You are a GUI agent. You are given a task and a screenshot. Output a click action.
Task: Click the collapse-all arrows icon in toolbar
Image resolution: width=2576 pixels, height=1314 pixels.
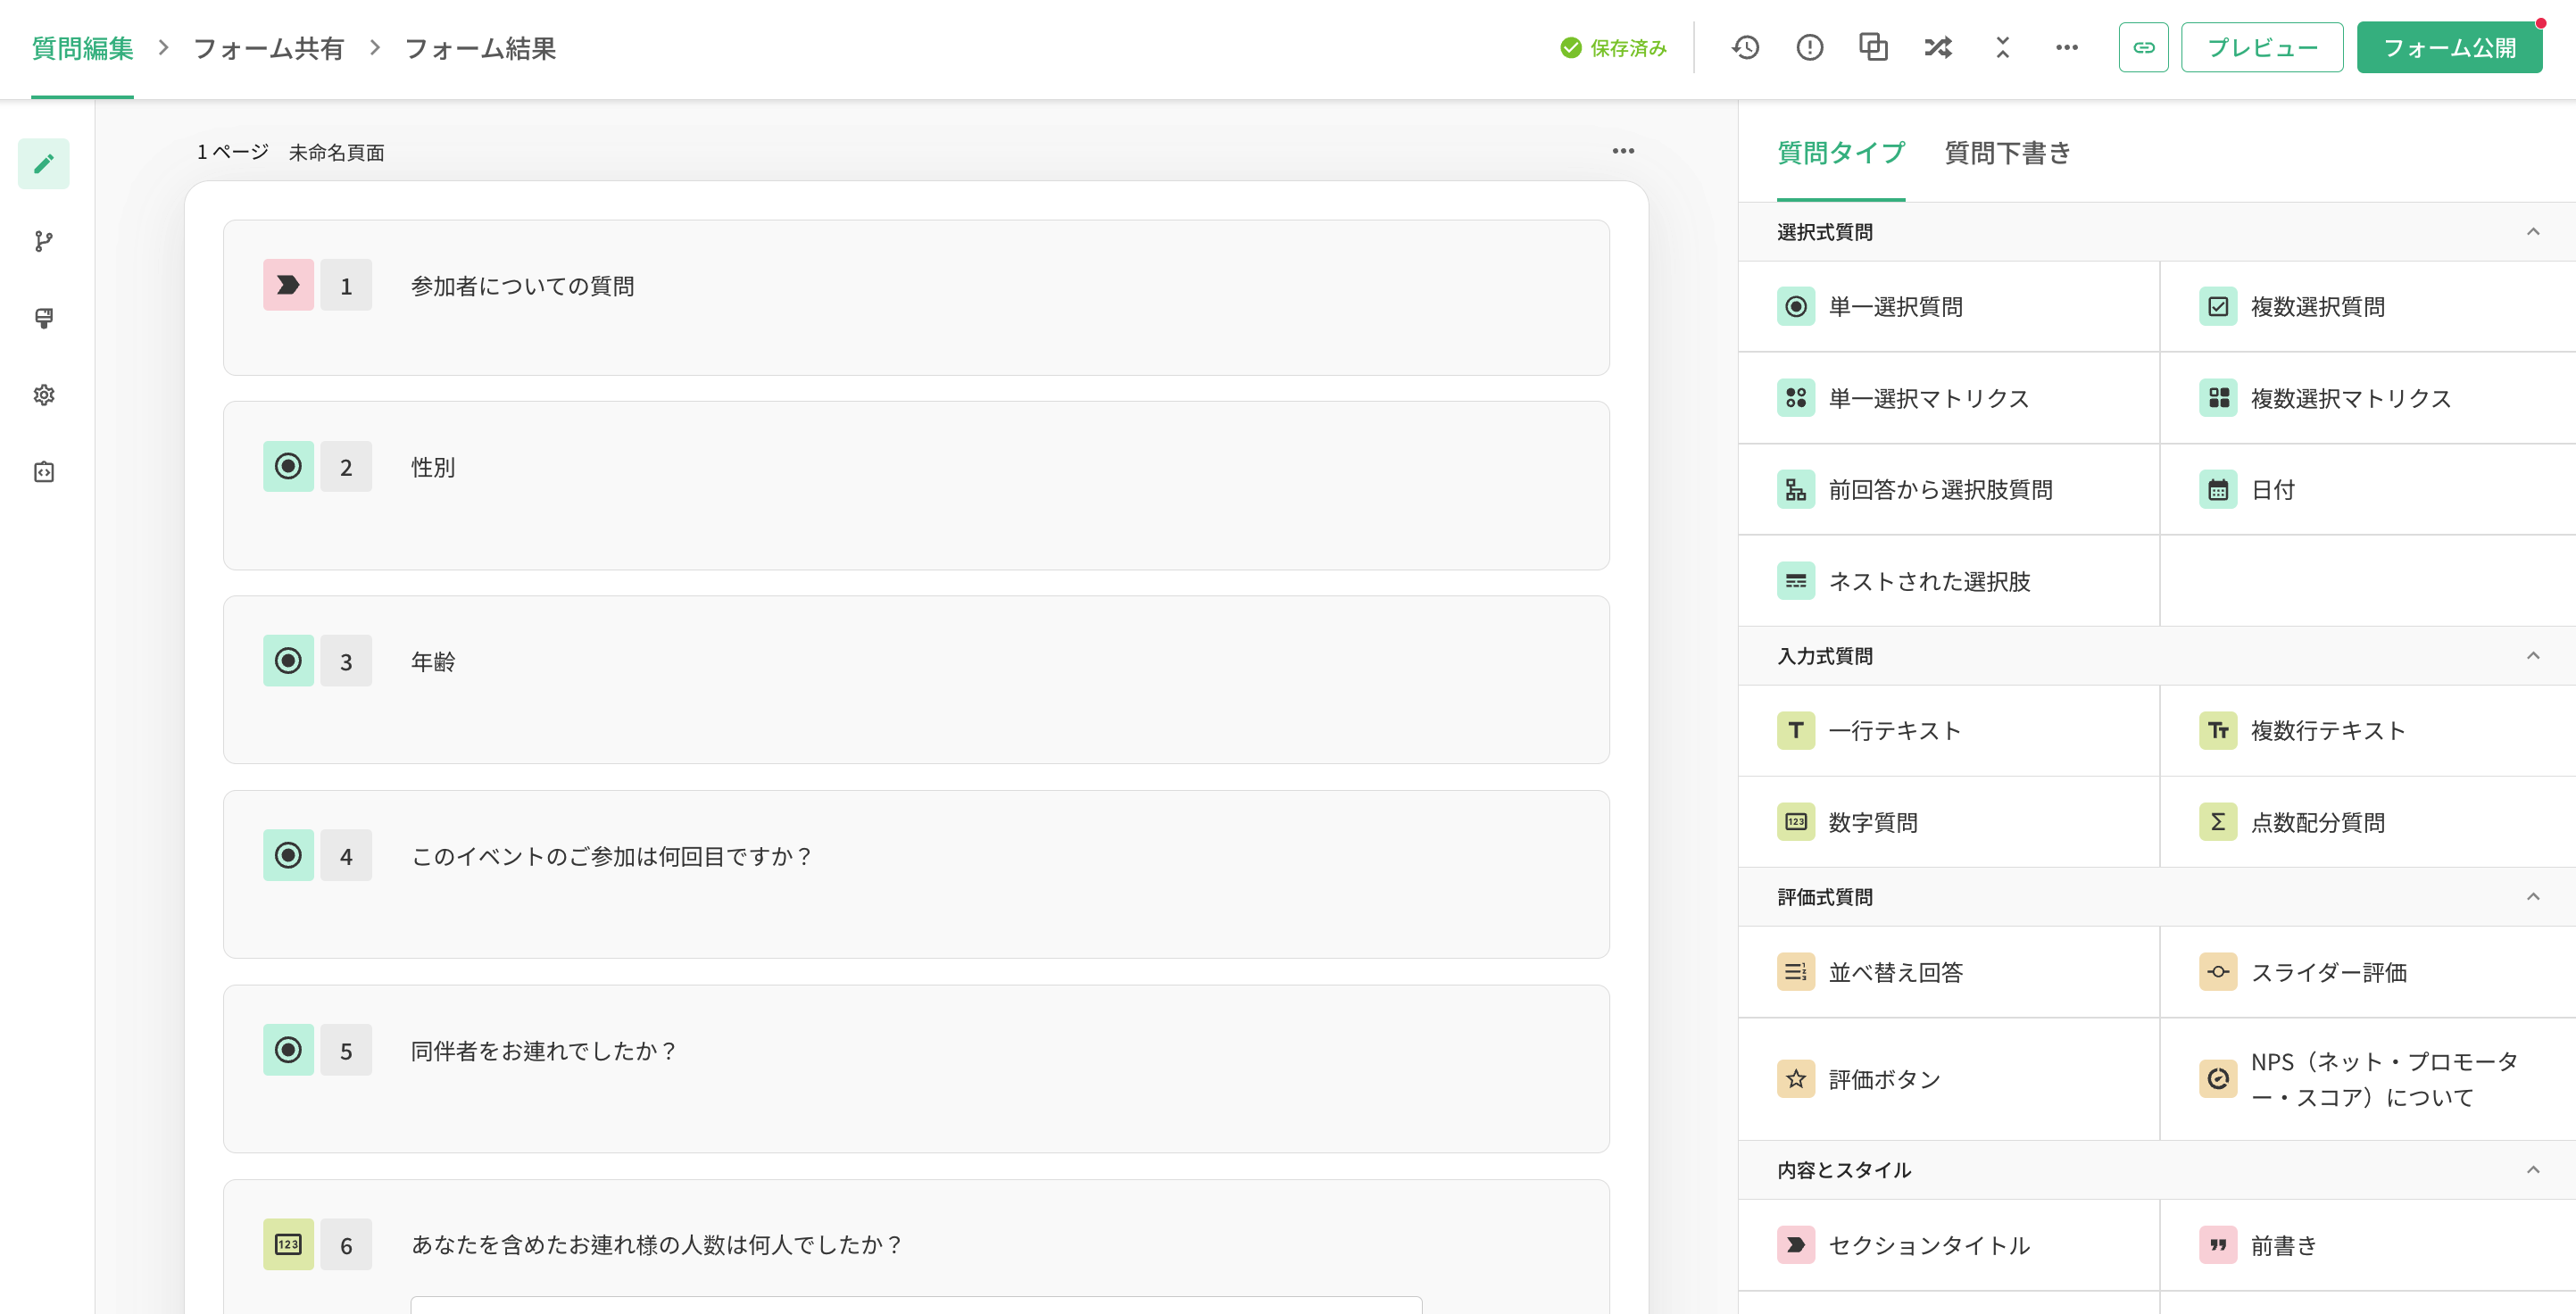point(2002,47)
